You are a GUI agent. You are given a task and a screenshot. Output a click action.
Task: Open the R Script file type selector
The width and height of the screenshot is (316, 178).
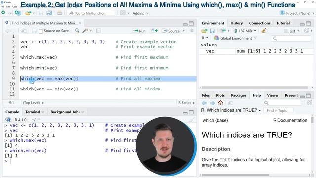pos(186,103)
